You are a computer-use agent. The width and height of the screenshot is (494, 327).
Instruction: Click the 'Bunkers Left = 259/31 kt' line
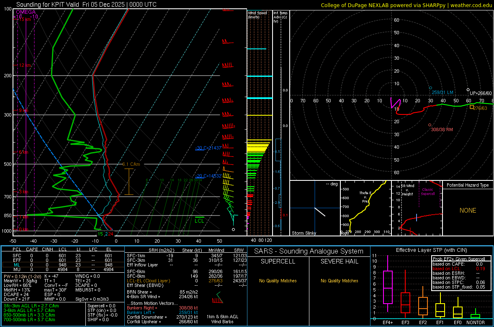pos(162,312)
